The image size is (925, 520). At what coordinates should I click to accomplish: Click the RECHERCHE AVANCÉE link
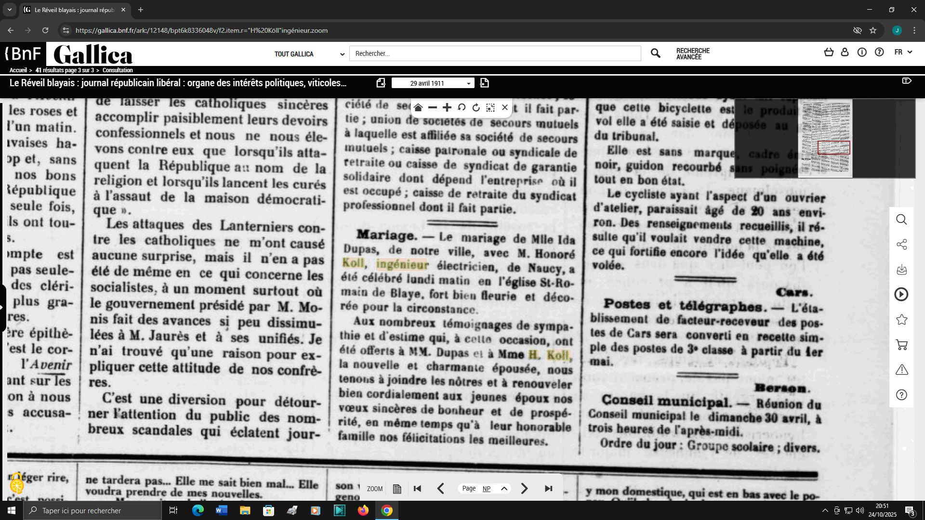click(x=692, y=54)
